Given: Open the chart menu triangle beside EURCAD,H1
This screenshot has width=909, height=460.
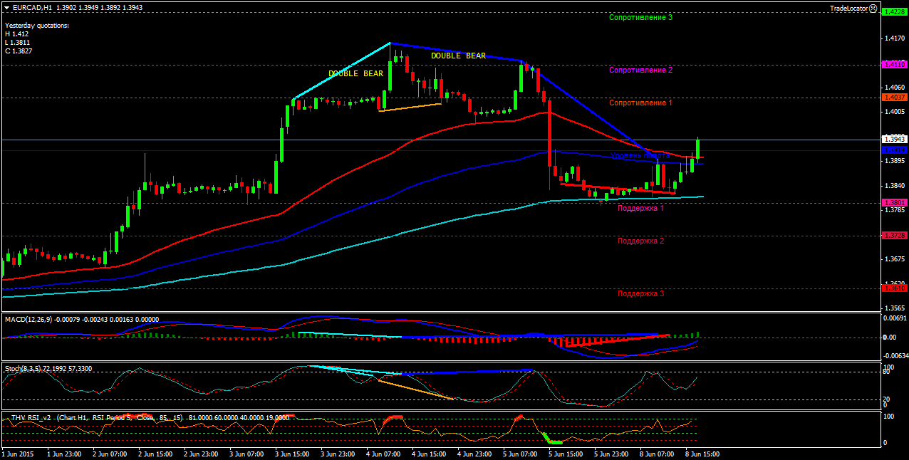Looking at the screenshot, I should (6, 7).
